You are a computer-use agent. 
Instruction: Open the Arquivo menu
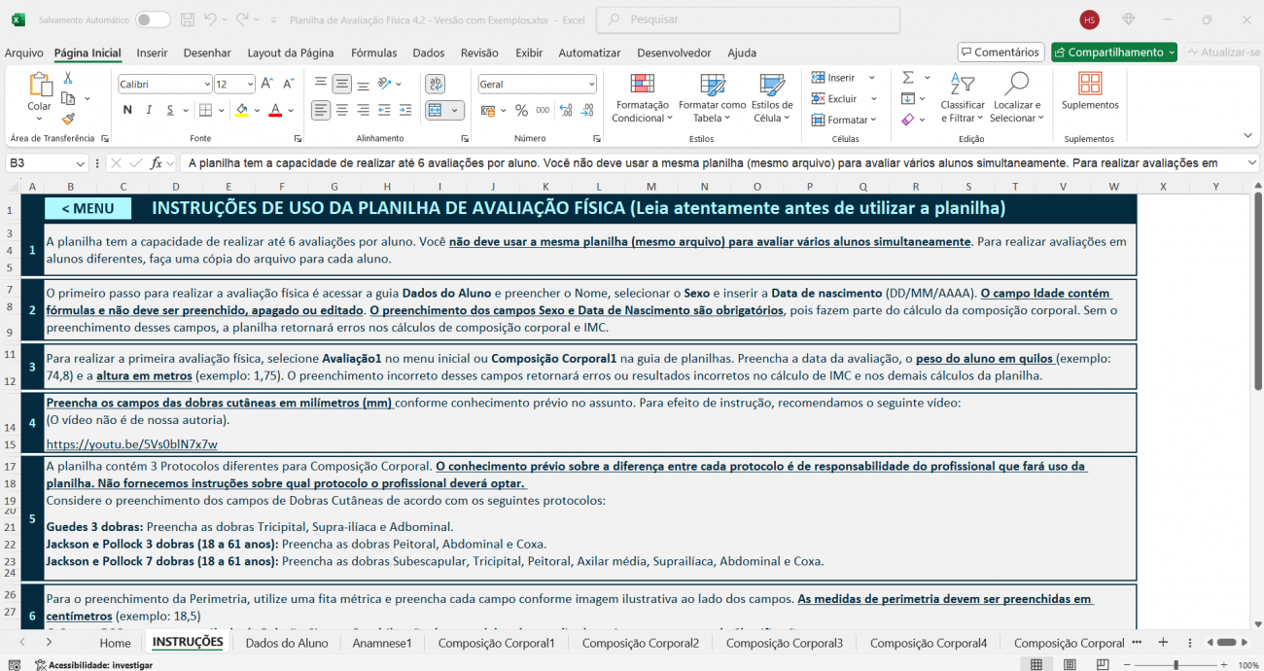(x=23, y=53)
